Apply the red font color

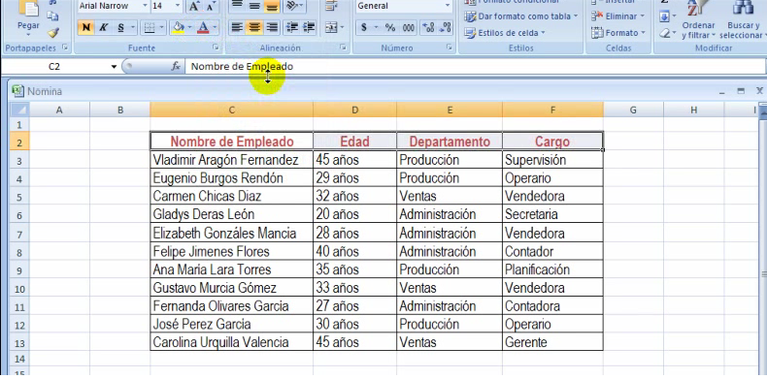point(204,28)
